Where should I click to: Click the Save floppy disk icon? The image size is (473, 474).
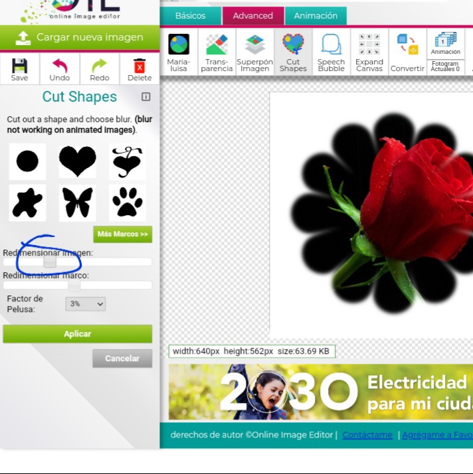(20, 68)
